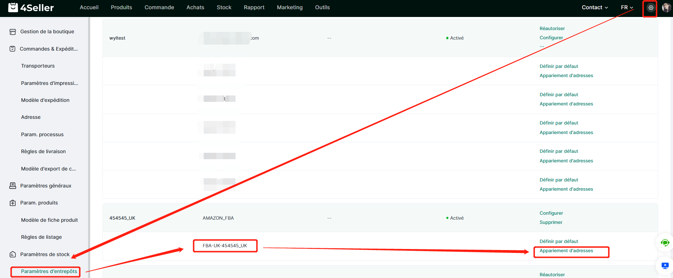This screenshot has height=278, width=673.
Task: Click Configurer for wyltest store
Action: click(551, 37)
